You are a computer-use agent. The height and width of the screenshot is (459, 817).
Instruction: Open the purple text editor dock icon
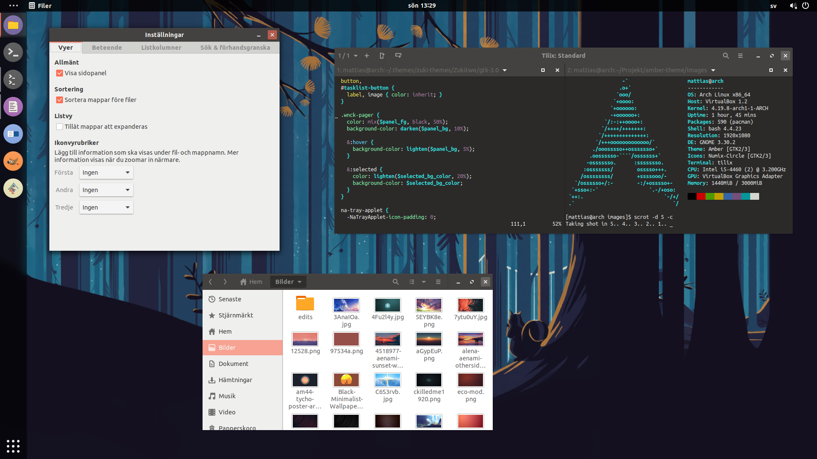point(13,107)
